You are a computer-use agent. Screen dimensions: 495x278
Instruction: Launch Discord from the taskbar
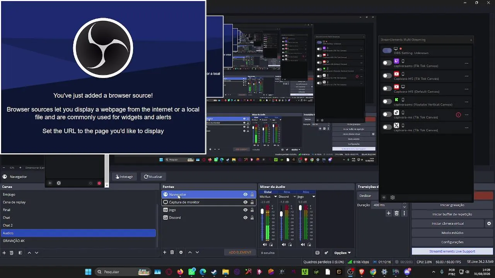tap(407, 272)
